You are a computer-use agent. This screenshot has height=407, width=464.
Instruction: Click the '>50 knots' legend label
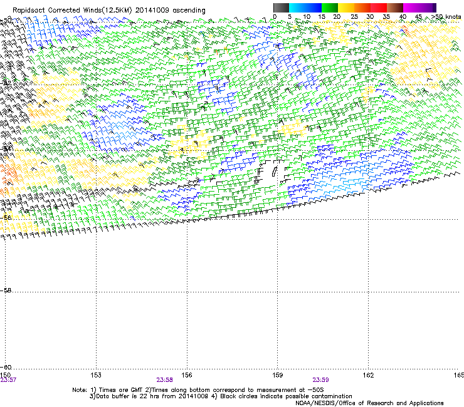click(446, 17)
